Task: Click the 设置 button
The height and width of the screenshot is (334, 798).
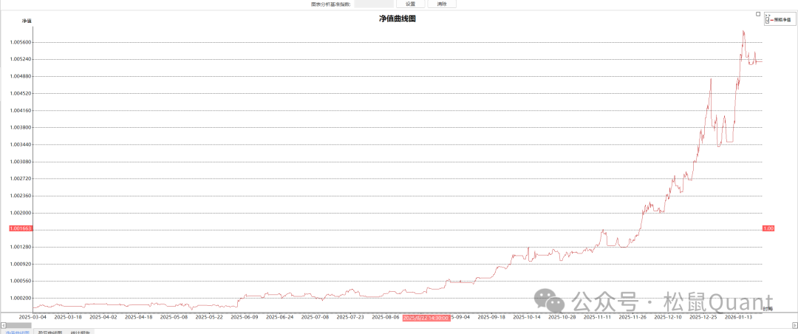Action: tap(410, 4)
